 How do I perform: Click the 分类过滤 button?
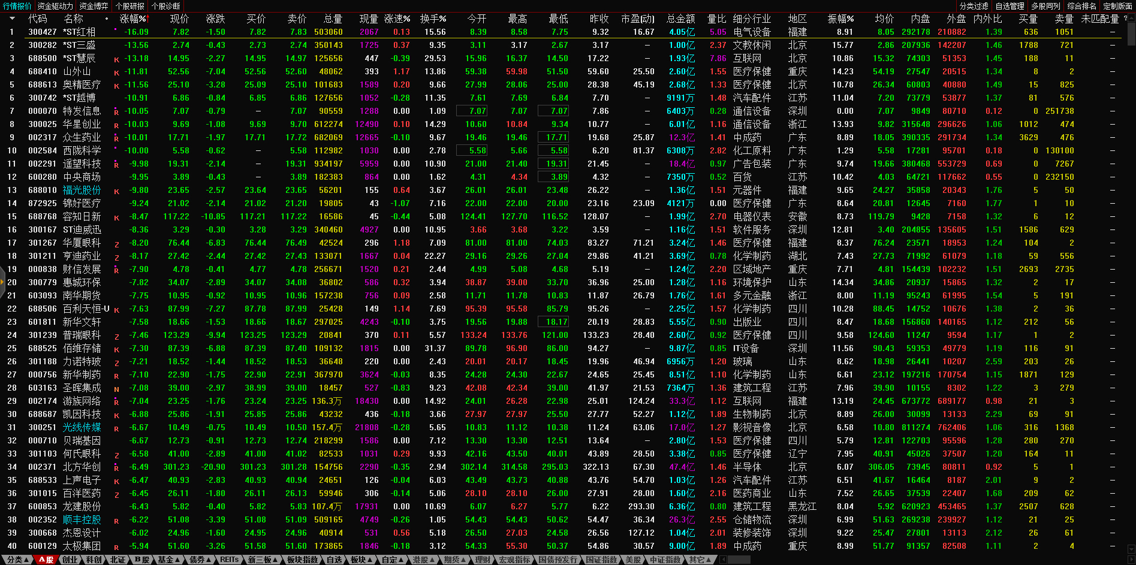click(974, 6)
